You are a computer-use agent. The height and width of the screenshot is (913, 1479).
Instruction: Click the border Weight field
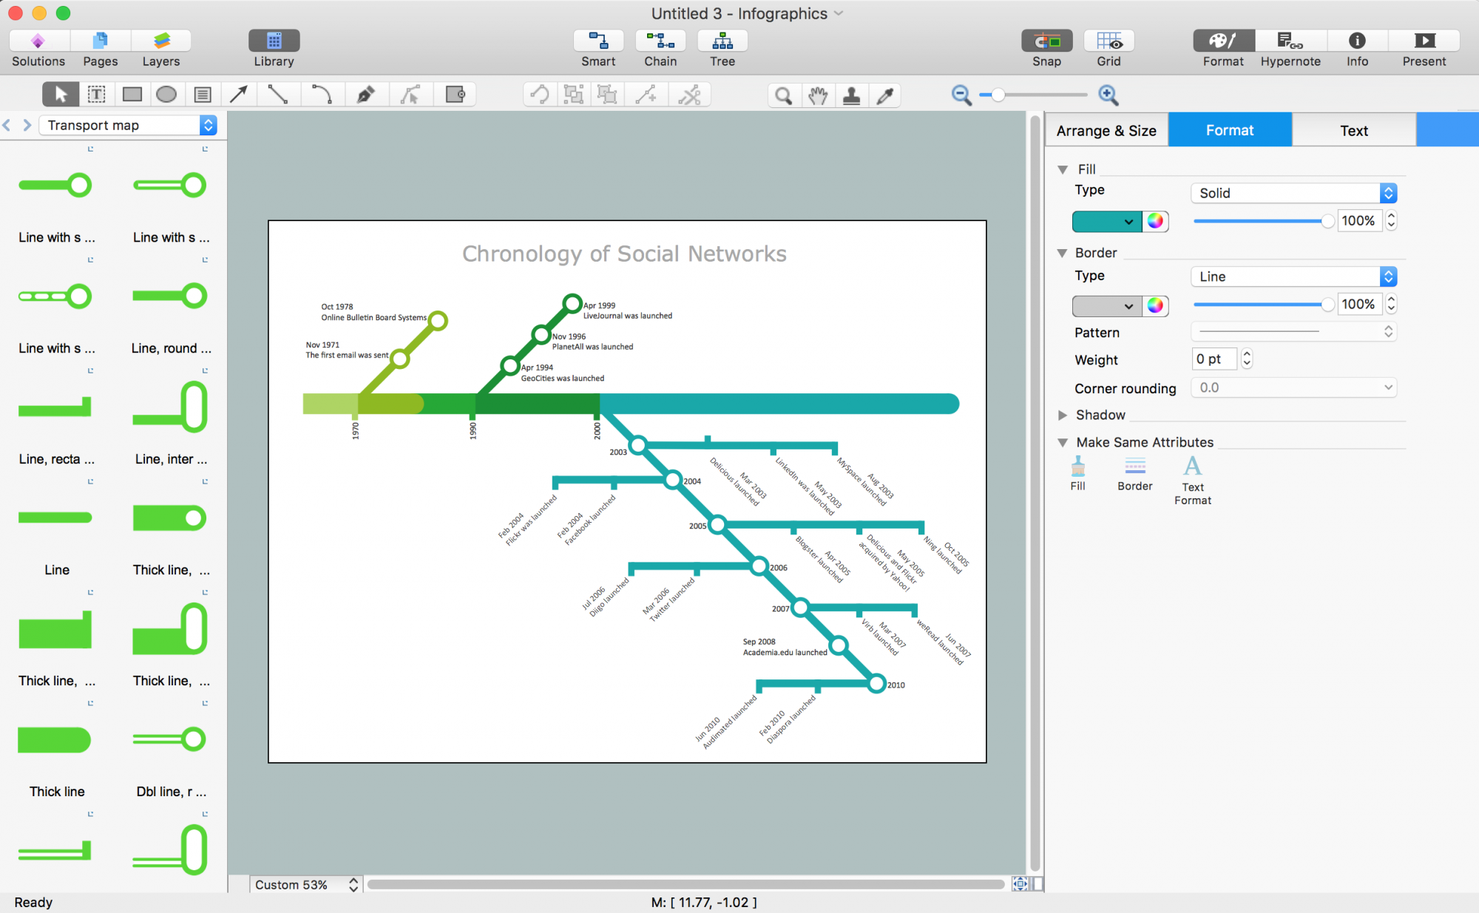pyautogui.click(x=1214, y=359)
